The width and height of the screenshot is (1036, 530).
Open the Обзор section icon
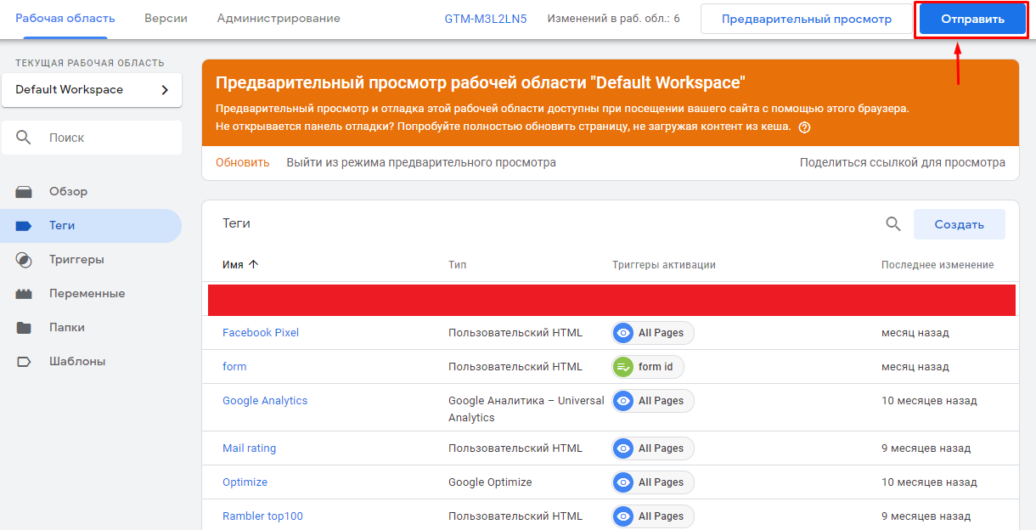tap(24, 192)
